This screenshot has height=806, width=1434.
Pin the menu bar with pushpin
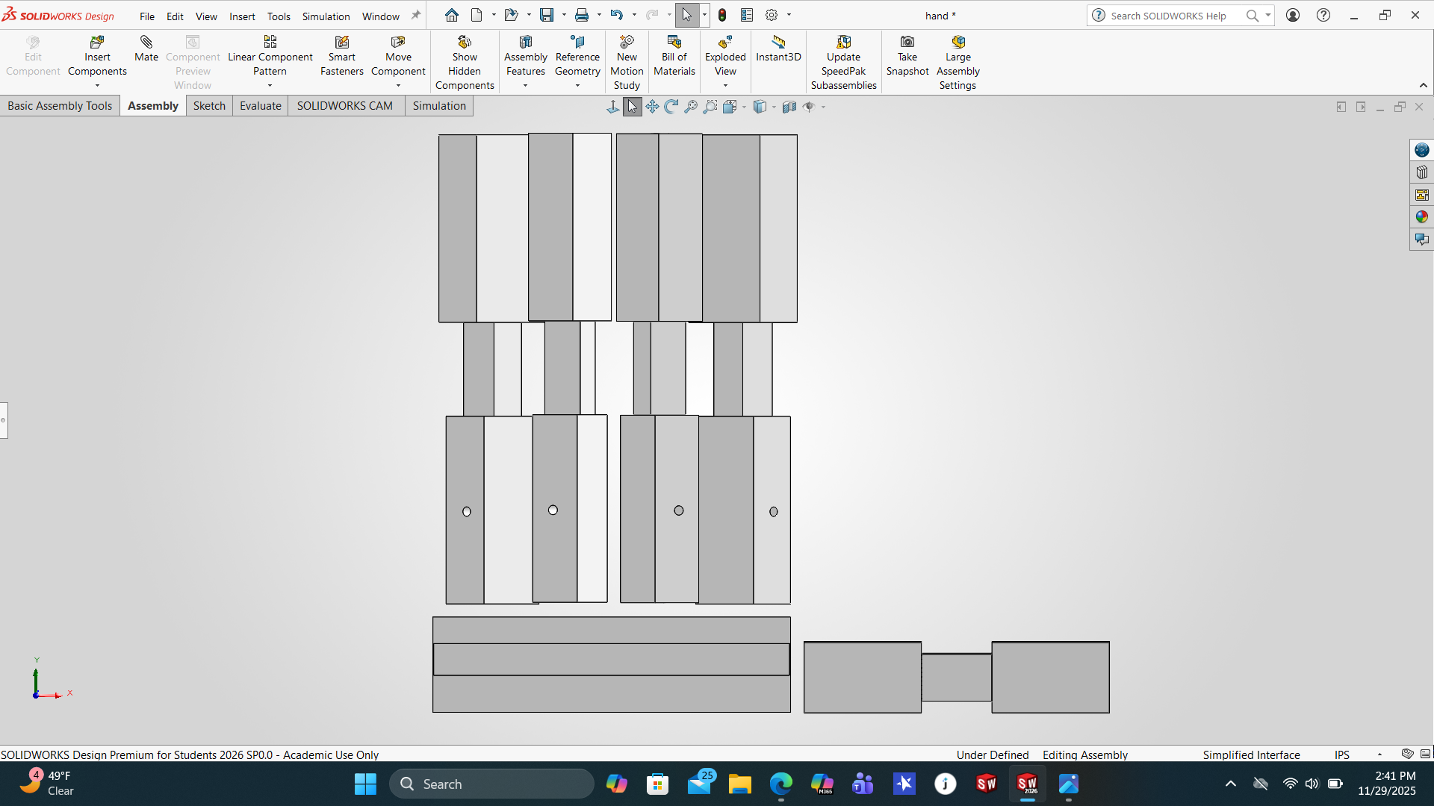point(416,15)
